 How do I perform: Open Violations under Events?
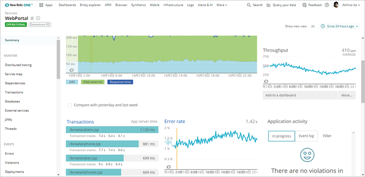coord(12,163)
